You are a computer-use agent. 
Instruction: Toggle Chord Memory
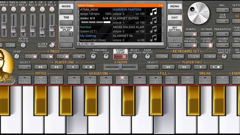pos(190,45)
